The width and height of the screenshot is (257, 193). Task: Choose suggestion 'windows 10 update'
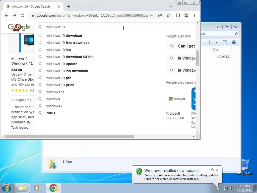[62, 64]
